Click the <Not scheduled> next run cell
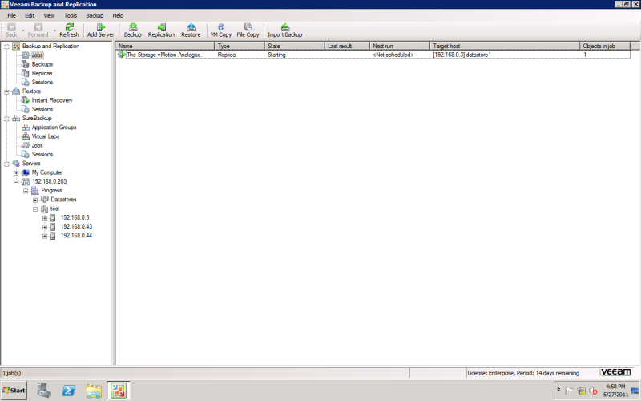Viewport: 641px width, 401px height. tap(393, 55)
